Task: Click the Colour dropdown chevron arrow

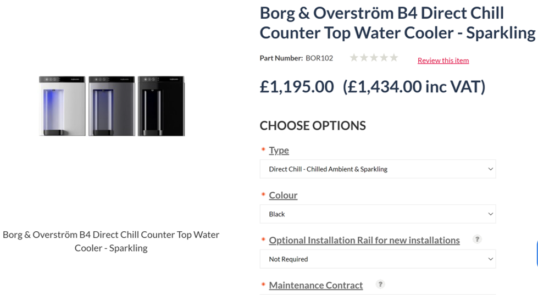Action: pos(490,214)
